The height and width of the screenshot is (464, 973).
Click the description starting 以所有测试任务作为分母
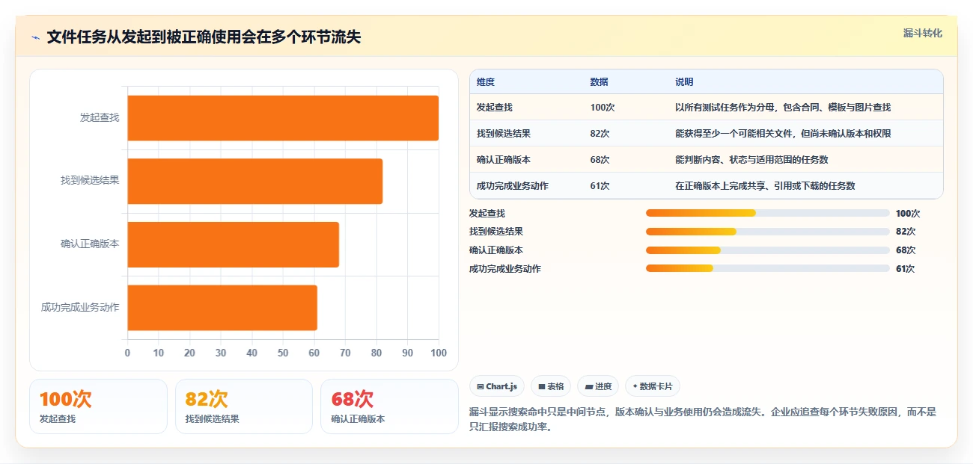pos(783,108)
